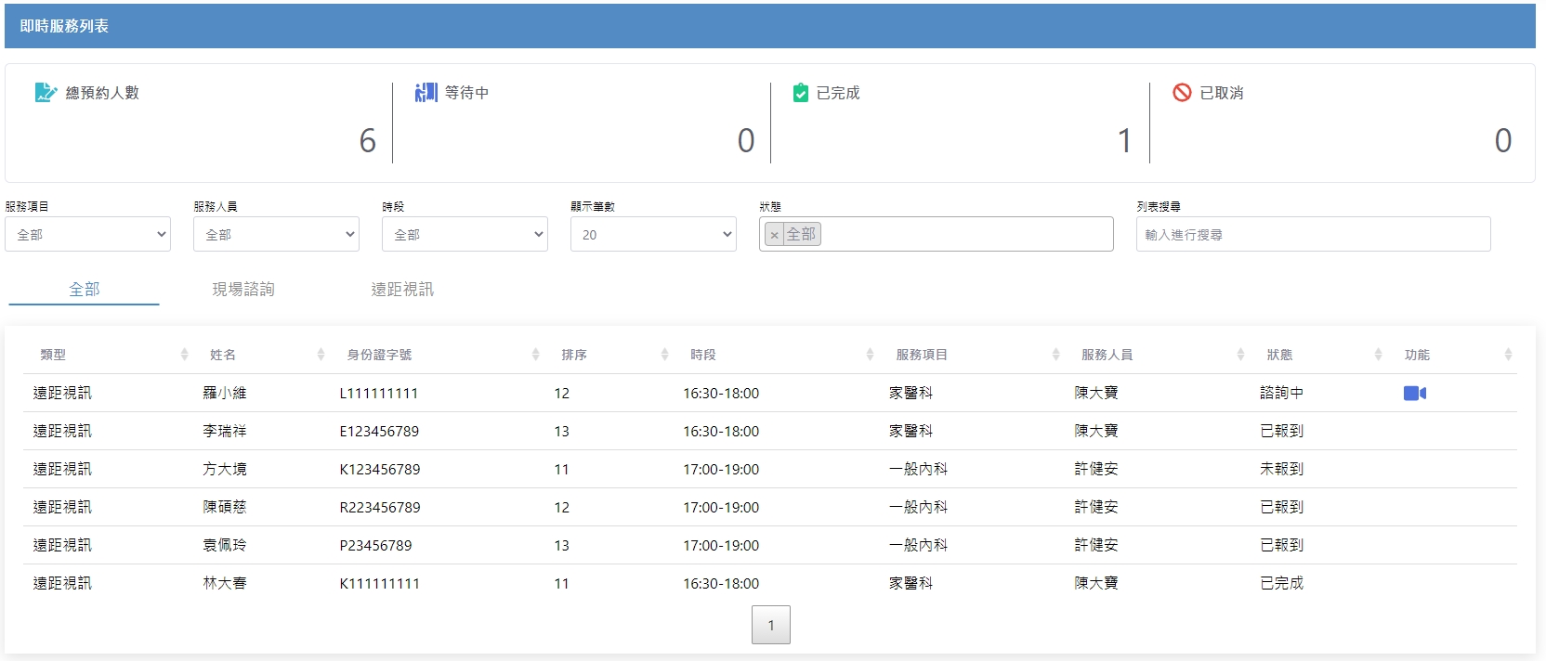Click the completed count 1
The width and height of the screenshot is (1546, 661).
1125,141
